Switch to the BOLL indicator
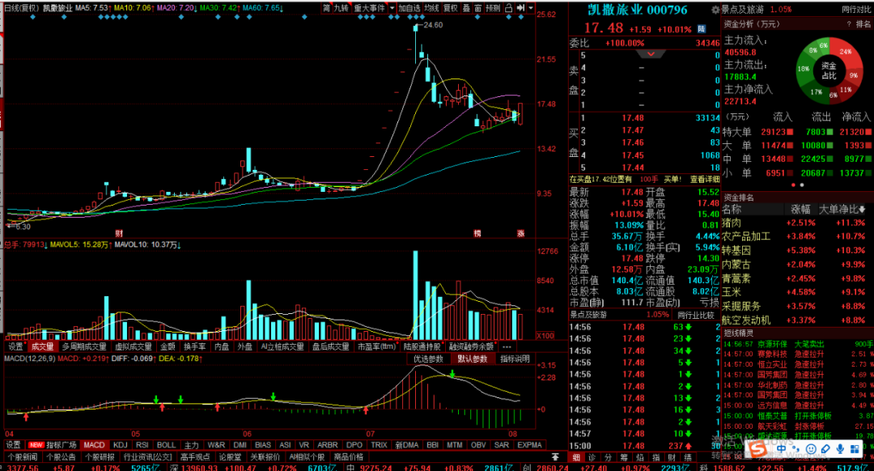The height and width of the screenshot is (471, 874). (x=166, y=445)
